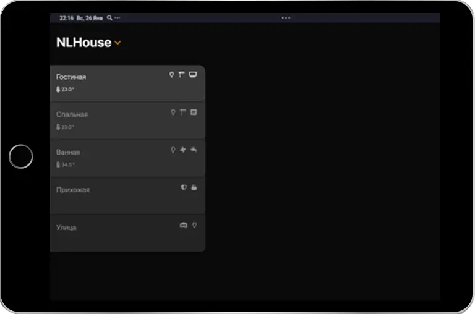Tap the light bulb icon in Гостиная
Viewport: 475px width, 314px height.
point(171,75)
